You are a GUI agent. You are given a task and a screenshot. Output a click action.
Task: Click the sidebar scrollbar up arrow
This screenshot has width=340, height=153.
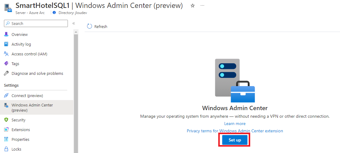coord(76,32)
